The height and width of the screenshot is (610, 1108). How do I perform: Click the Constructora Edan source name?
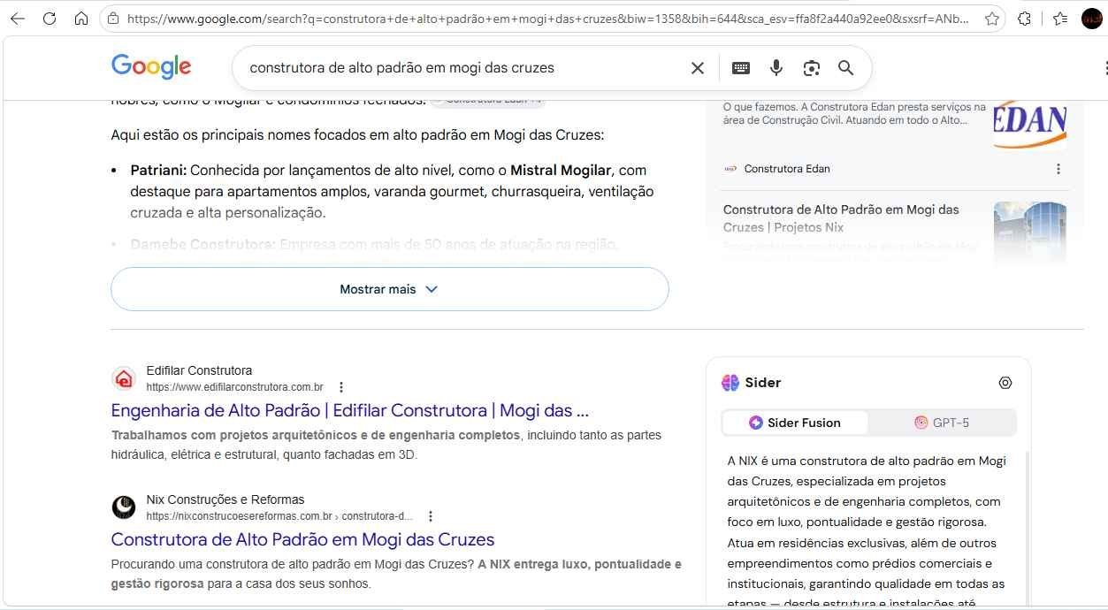click(787, 169)
